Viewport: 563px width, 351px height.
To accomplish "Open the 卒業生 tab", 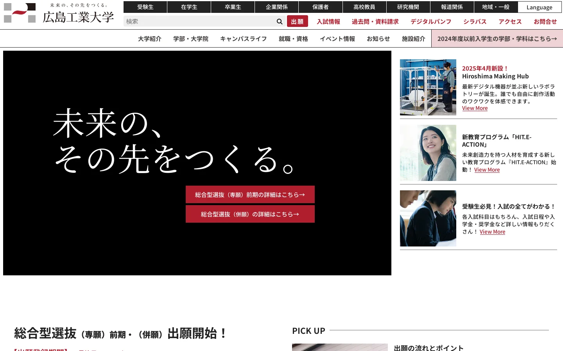I will click(233, 7).
